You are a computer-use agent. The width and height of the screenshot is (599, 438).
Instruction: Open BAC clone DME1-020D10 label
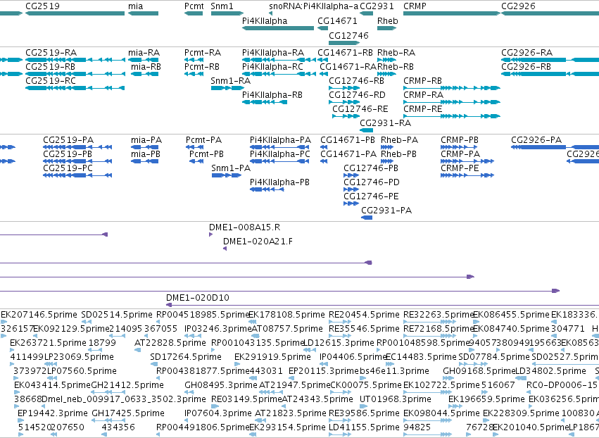pos(198,298)
